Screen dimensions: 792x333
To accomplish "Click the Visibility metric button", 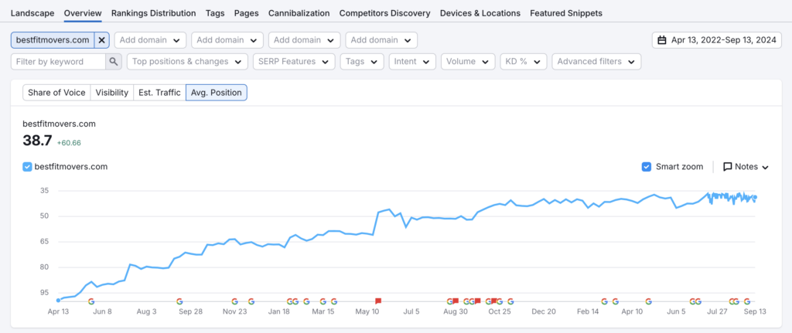I will point(112,93).
